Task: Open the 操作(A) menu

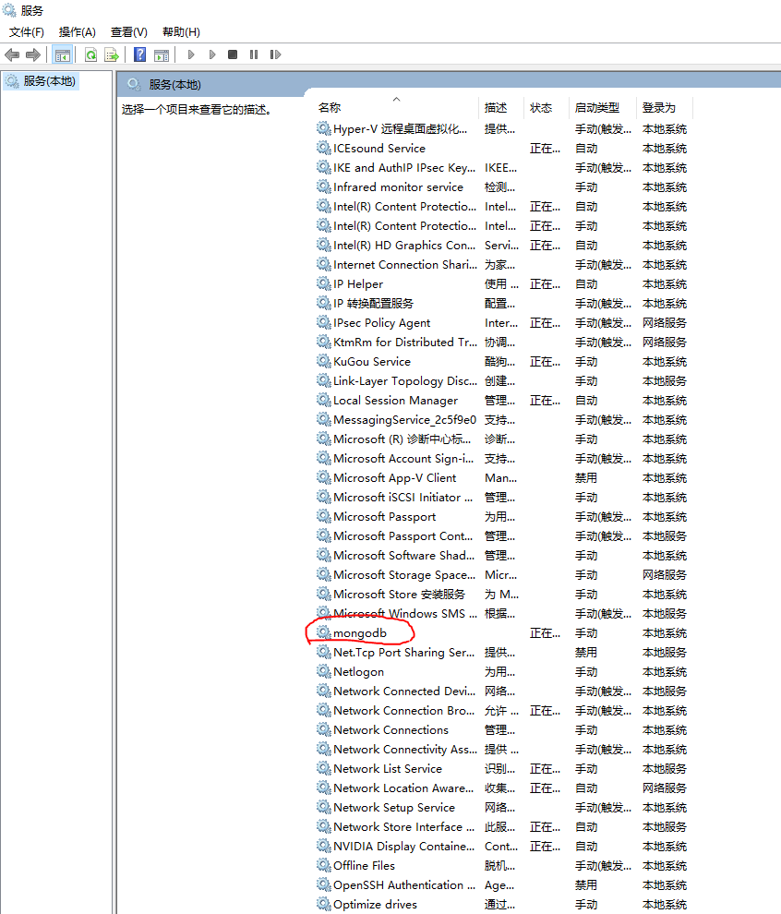Action: click(77, 32)
